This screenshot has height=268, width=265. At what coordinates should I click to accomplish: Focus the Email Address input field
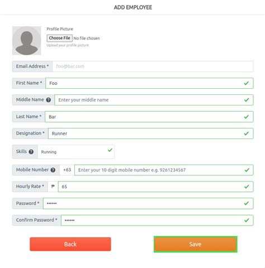tap(153, 66)
